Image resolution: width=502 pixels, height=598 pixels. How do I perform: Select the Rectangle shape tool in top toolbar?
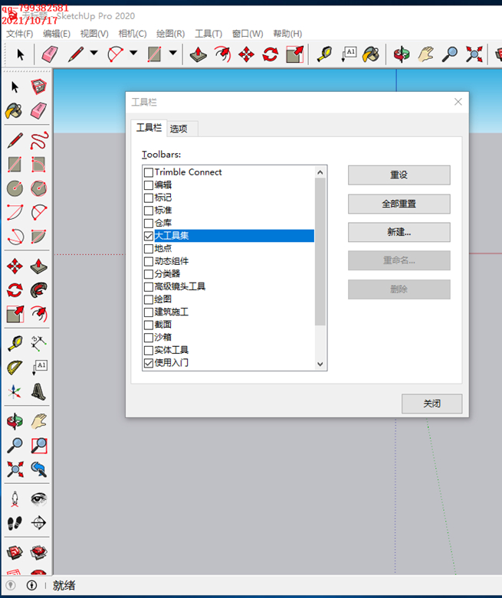coord(154,54)
